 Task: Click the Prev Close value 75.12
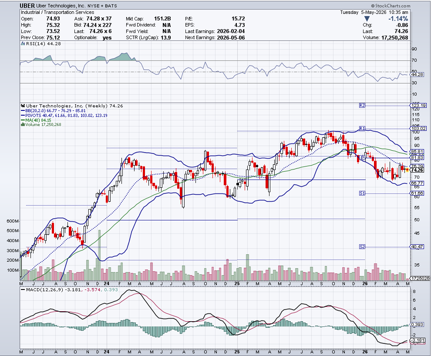53,38
